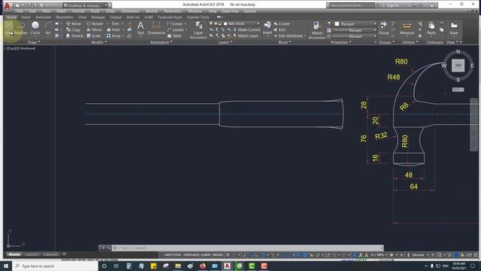Screen dimensions: 481x271
Task: Open the Home ribbon tab
Action: point(11,17)
